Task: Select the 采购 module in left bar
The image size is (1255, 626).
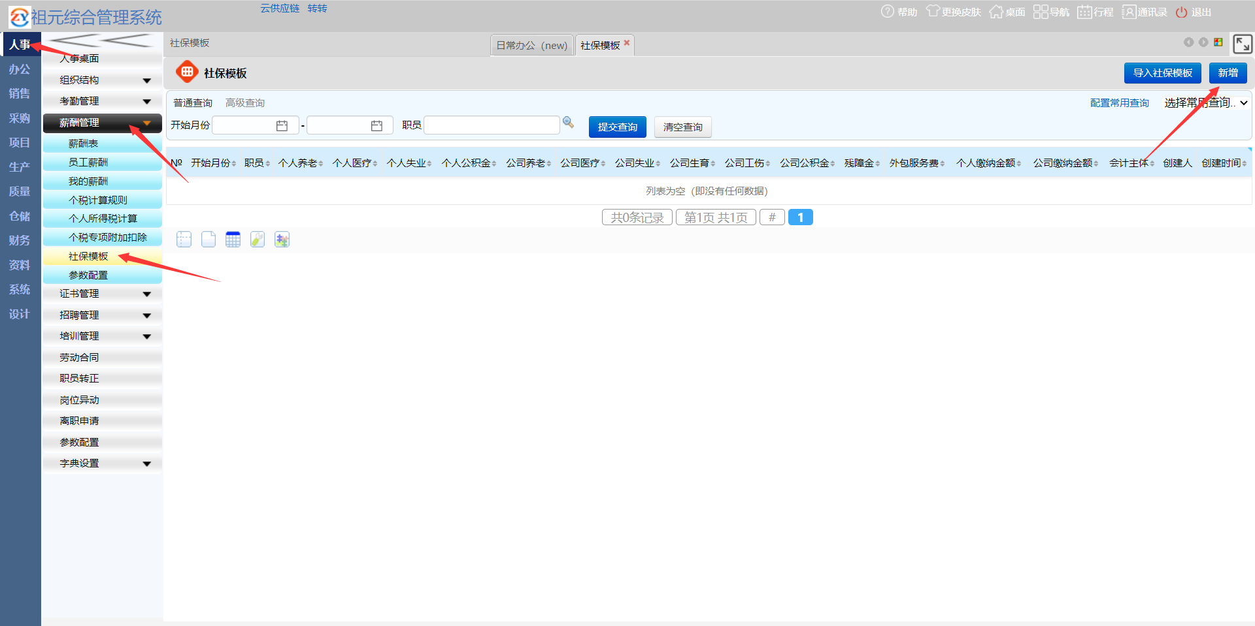Action: tap(20, 118)
